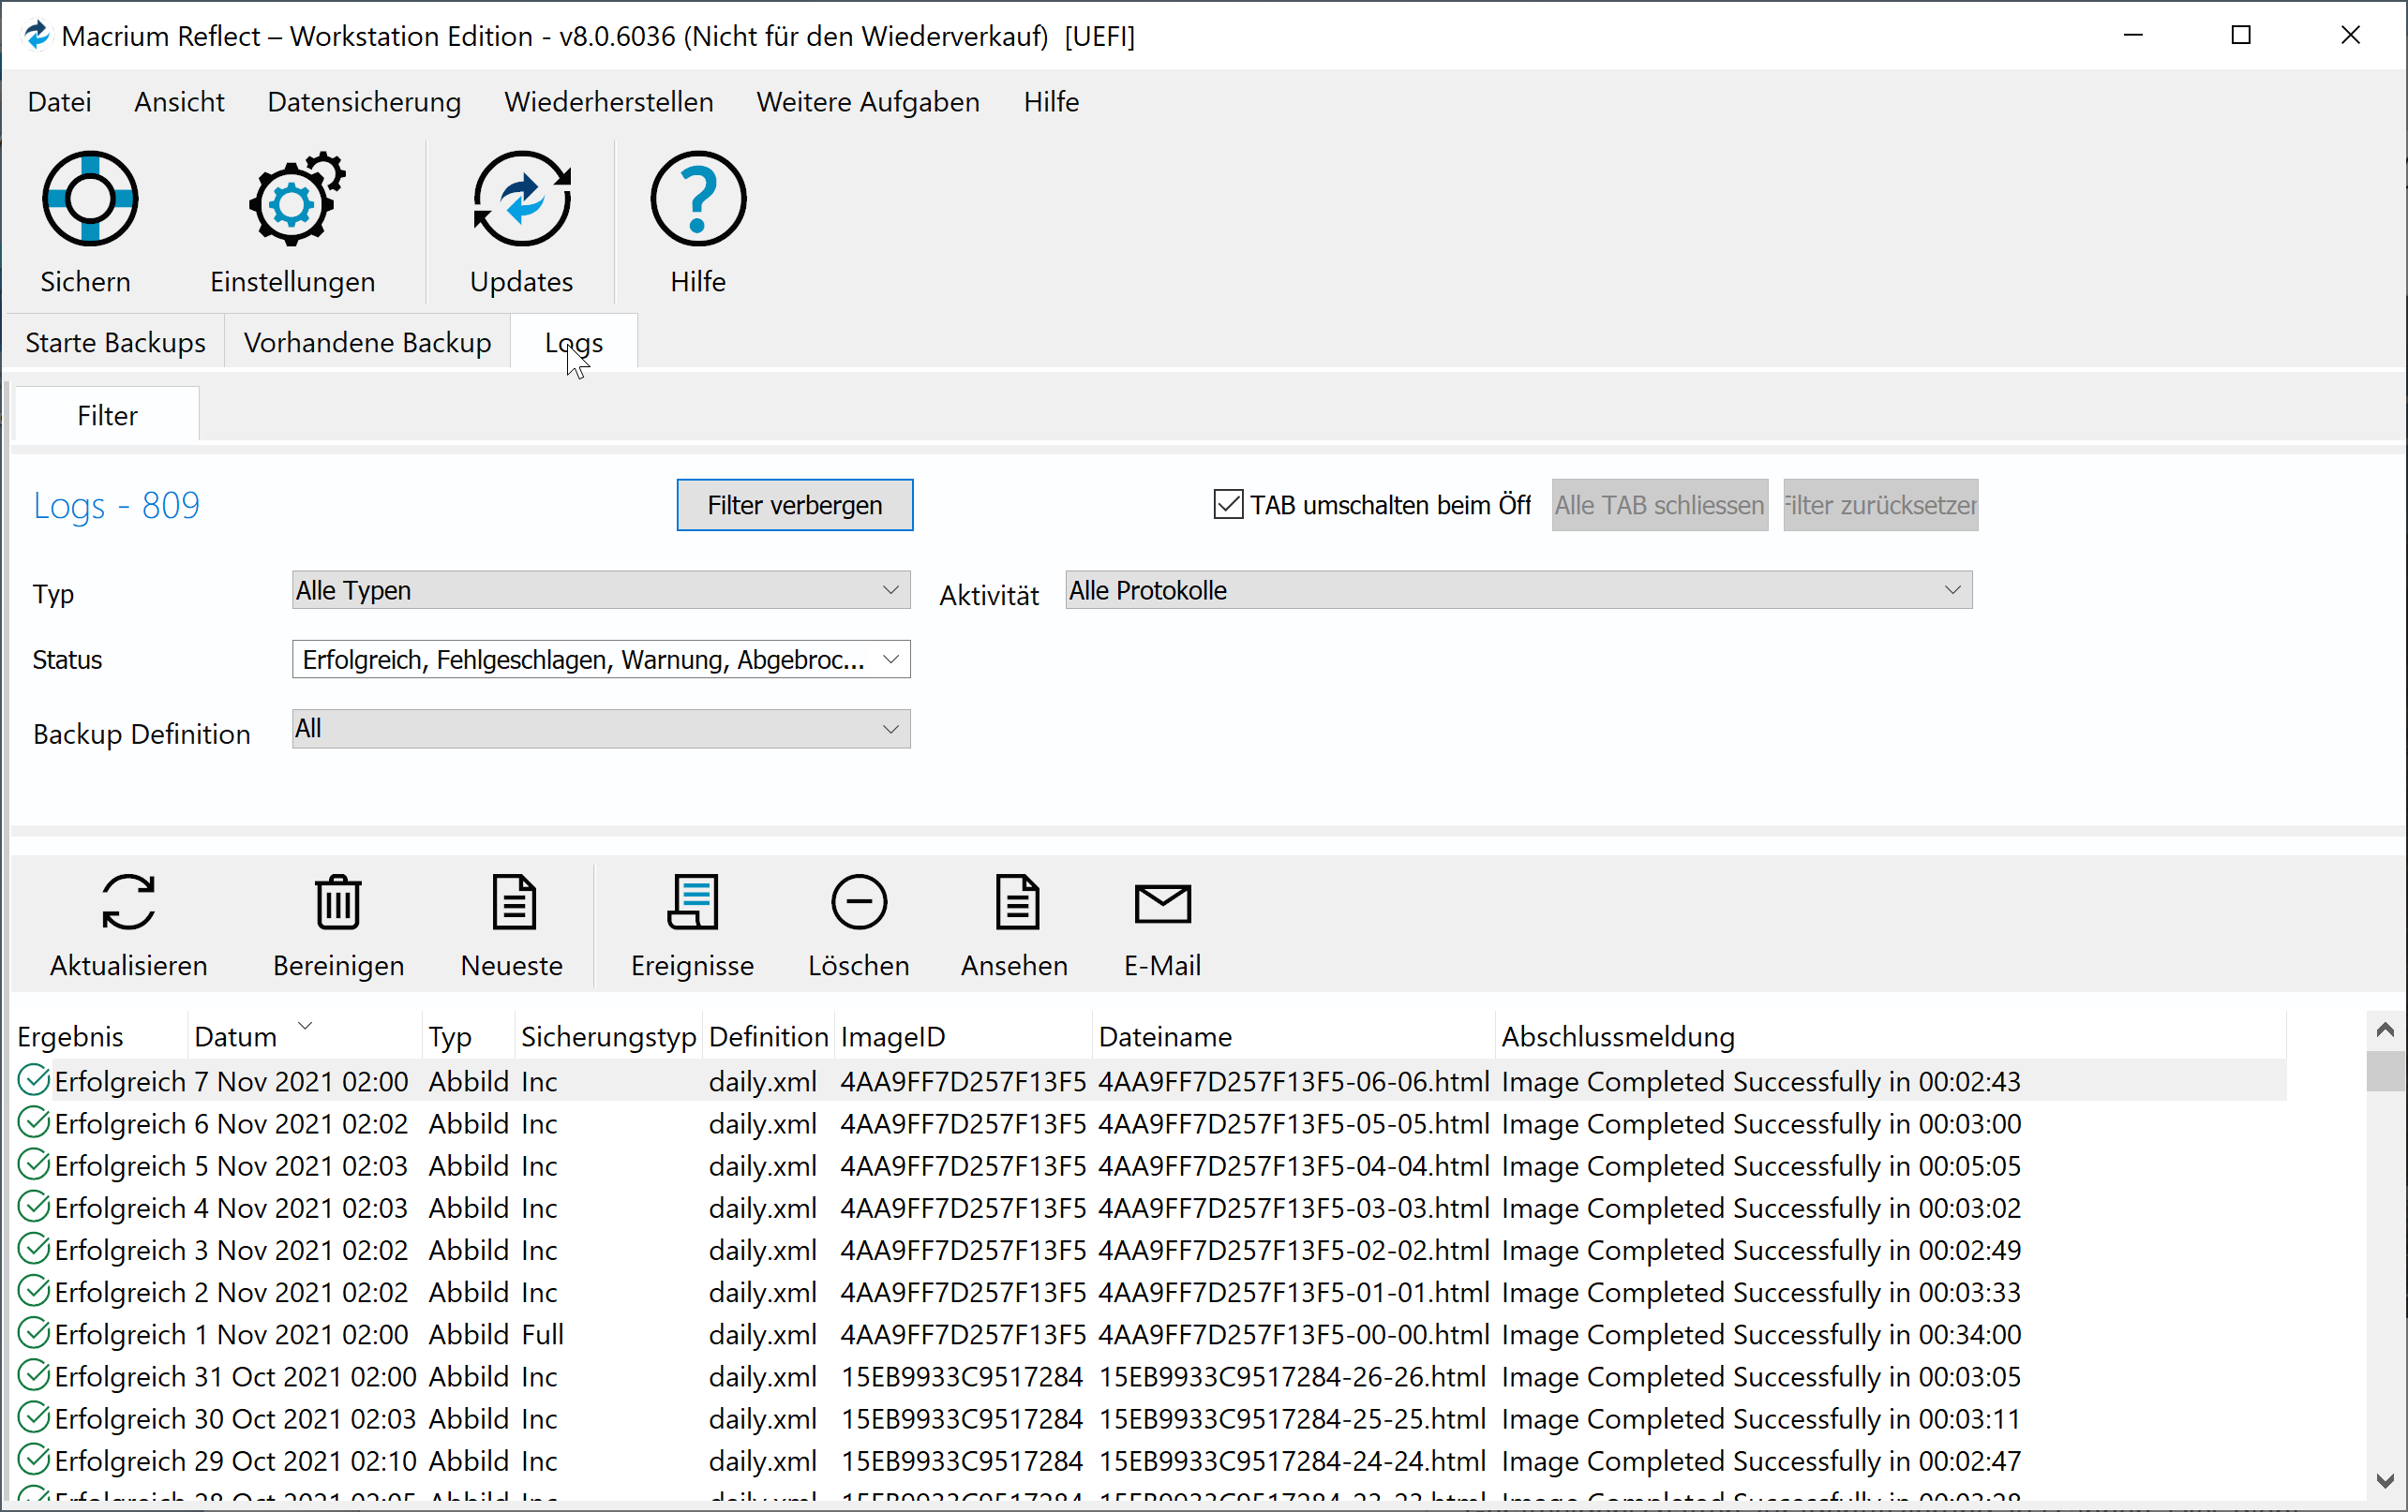The image size is (2408, 1512).
Task: Expand Aktivität dropdown Alle Protokolle
Action: pos(1517,590)
